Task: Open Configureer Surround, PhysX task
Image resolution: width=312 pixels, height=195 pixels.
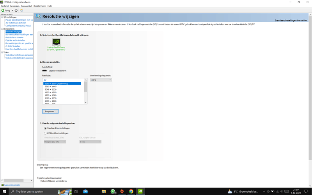Action: 18,26
